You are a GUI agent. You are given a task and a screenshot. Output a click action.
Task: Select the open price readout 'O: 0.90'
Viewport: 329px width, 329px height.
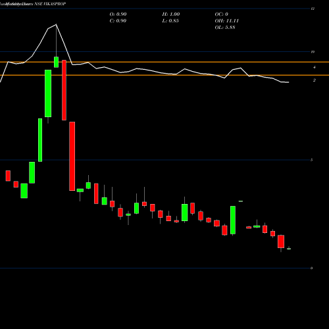118,14
